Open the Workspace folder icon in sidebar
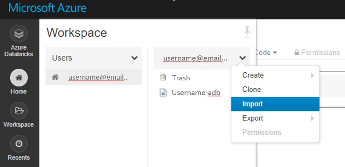The image size is (345, 167). [19, 111]
